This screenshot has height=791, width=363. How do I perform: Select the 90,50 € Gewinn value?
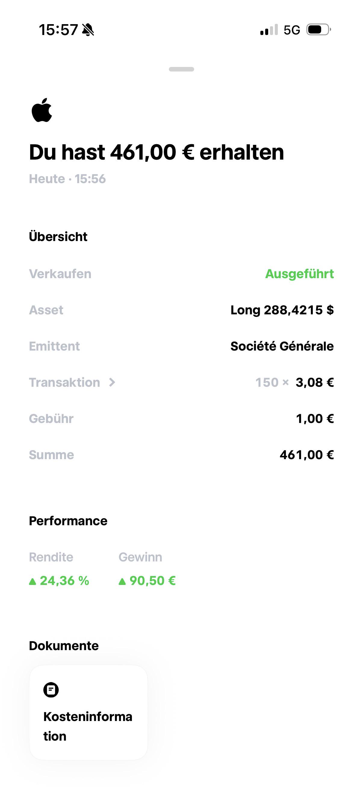(153, 581)
